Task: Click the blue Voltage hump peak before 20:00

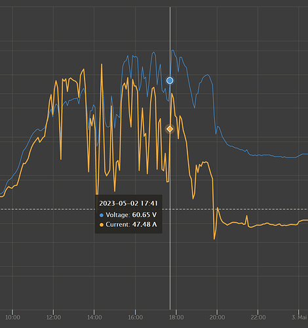Action: point(207,75)
